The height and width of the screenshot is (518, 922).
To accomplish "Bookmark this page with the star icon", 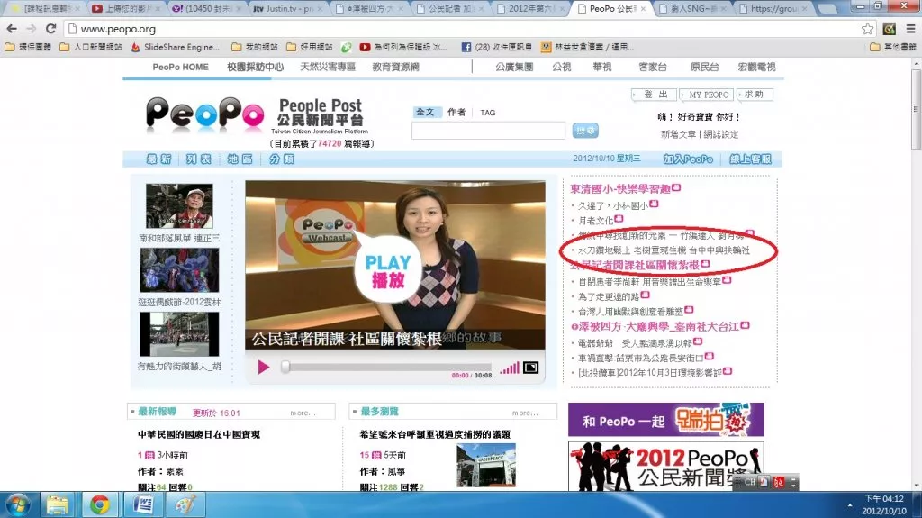I will tap(867, 29).
